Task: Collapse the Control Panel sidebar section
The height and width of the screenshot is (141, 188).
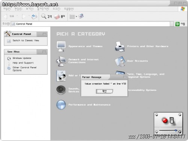Action: (44, 34)
